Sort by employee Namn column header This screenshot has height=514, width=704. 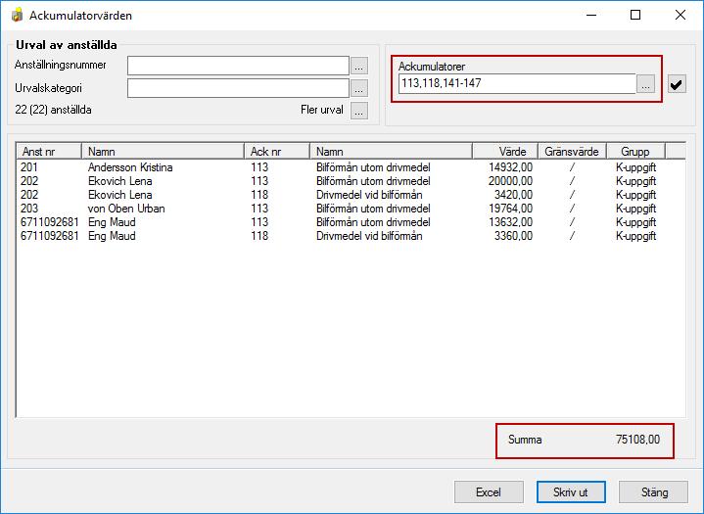tap(163, 152)
